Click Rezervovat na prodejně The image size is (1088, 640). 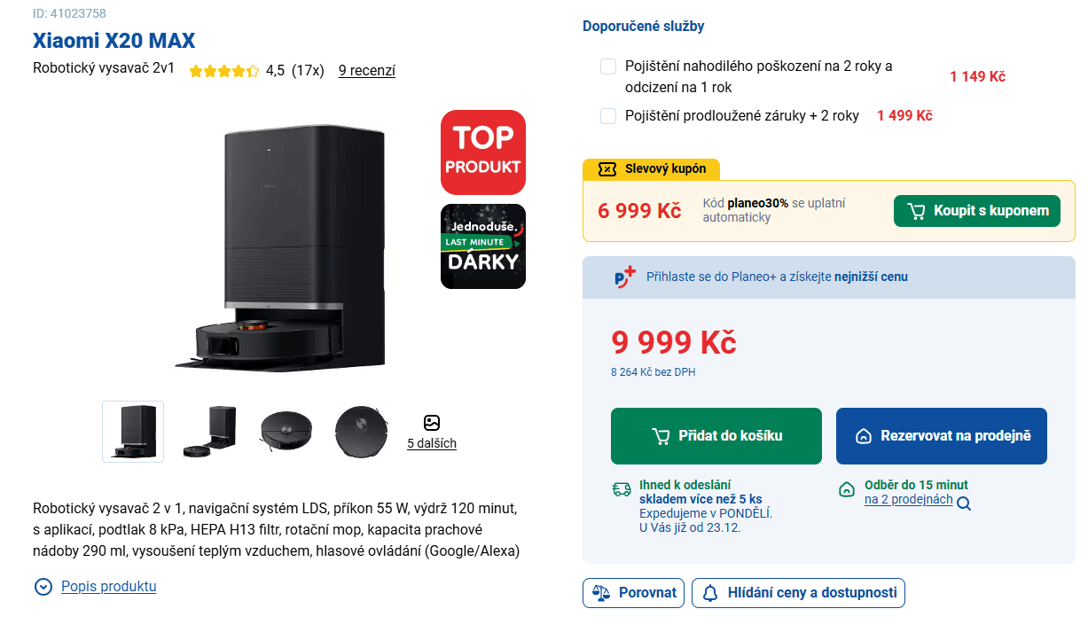pos(941,435)
